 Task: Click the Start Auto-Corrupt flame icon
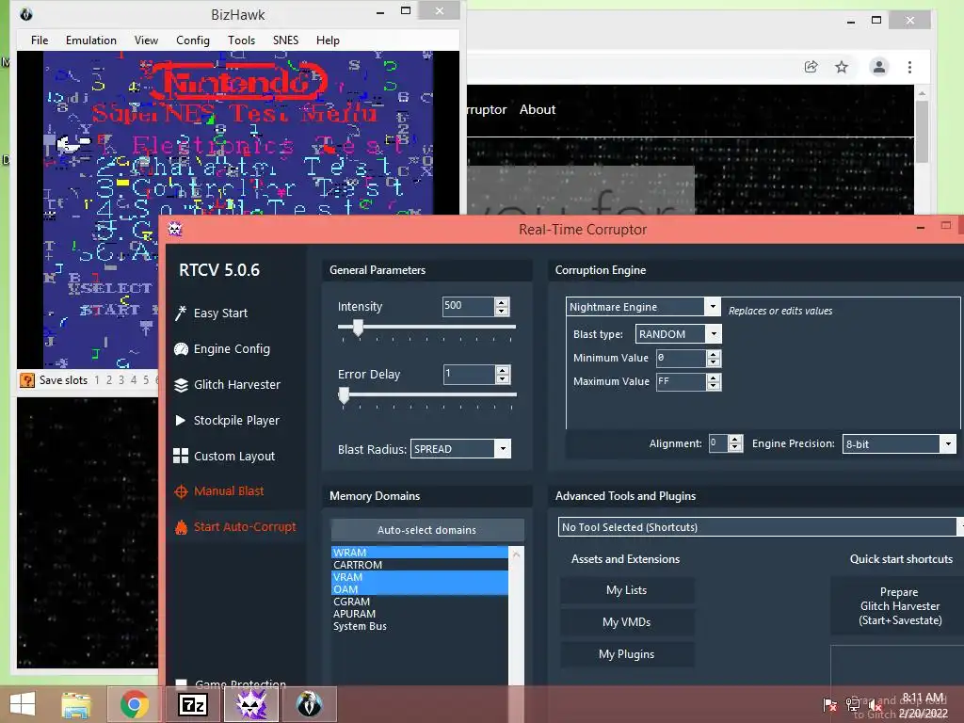coord(181,527)
